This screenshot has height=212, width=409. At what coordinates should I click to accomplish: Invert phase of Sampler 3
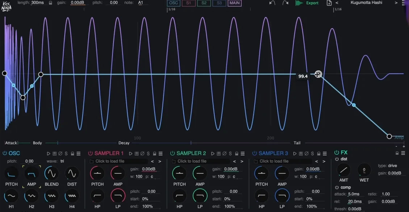coord(306,154)
